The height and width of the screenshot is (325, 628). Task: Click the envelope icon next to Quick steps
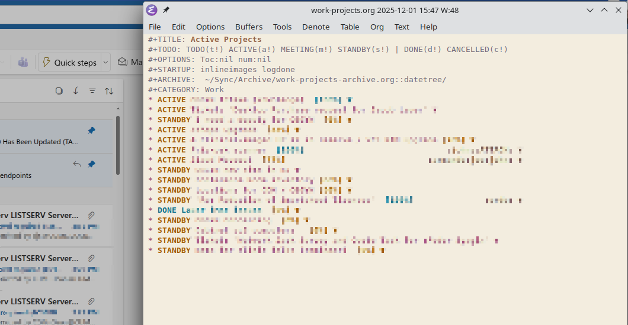click(x=122, y=62)
